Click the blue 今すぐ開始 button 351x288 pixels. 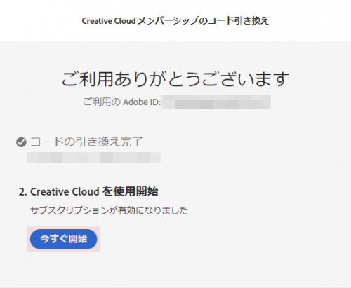click(63, 239)
